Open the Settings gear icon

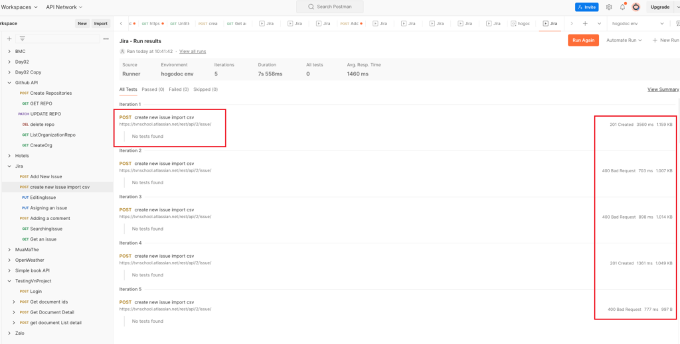(609, 7)
